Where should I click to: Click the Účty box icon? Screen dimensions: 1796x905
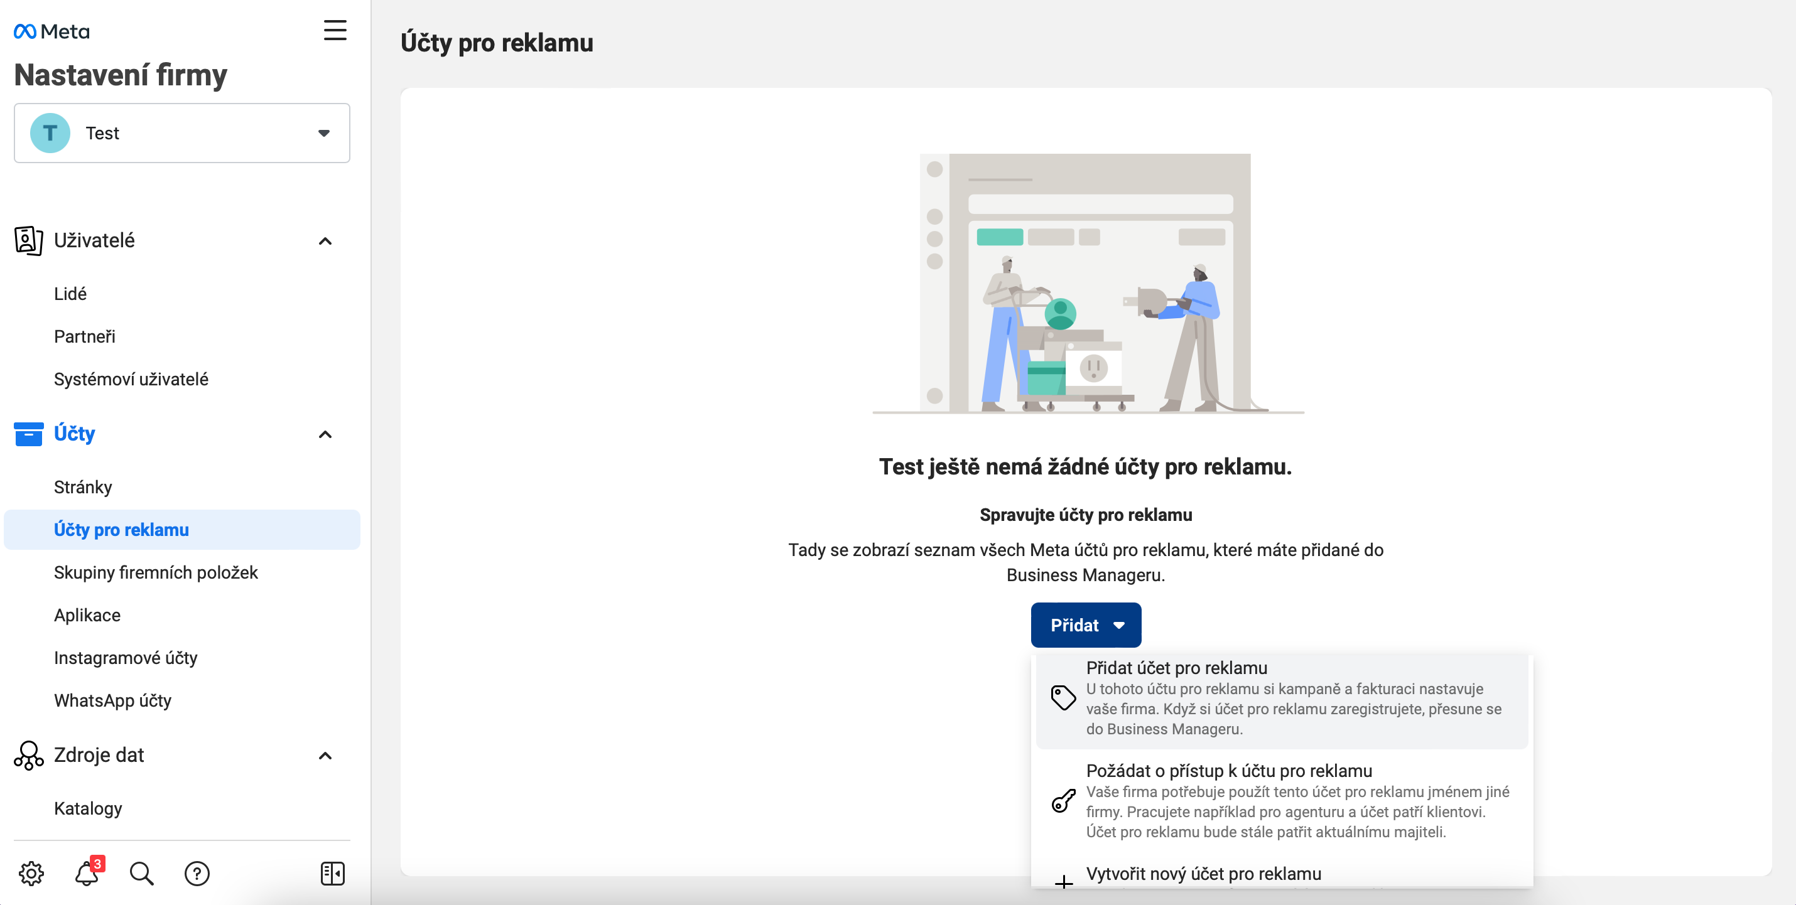[x=29, y=433]
